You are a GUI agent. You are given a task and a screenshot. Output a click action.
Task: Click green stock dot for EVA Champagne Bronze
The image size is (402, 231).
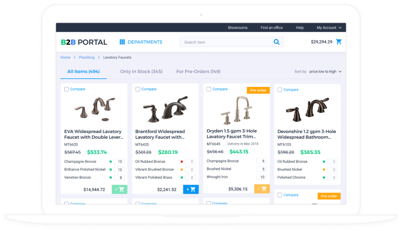pos(111,161)
